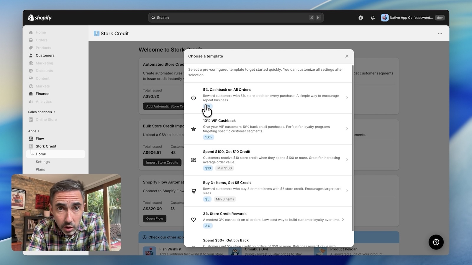Click the Stork Credit app icon in header
472x265 pixels.
point(96,34)
